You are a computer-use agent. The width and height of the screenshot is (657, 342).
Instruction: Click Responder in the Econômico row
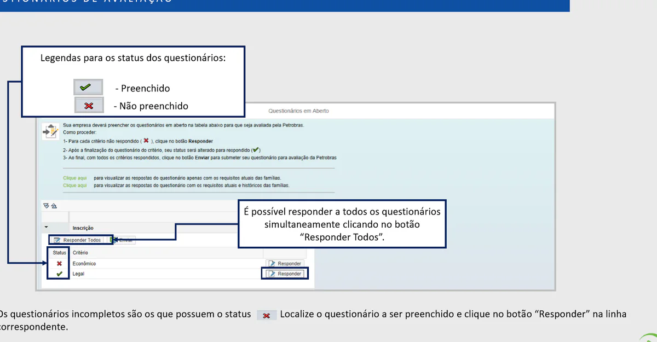pyautogui.click(x=285, y=263)
